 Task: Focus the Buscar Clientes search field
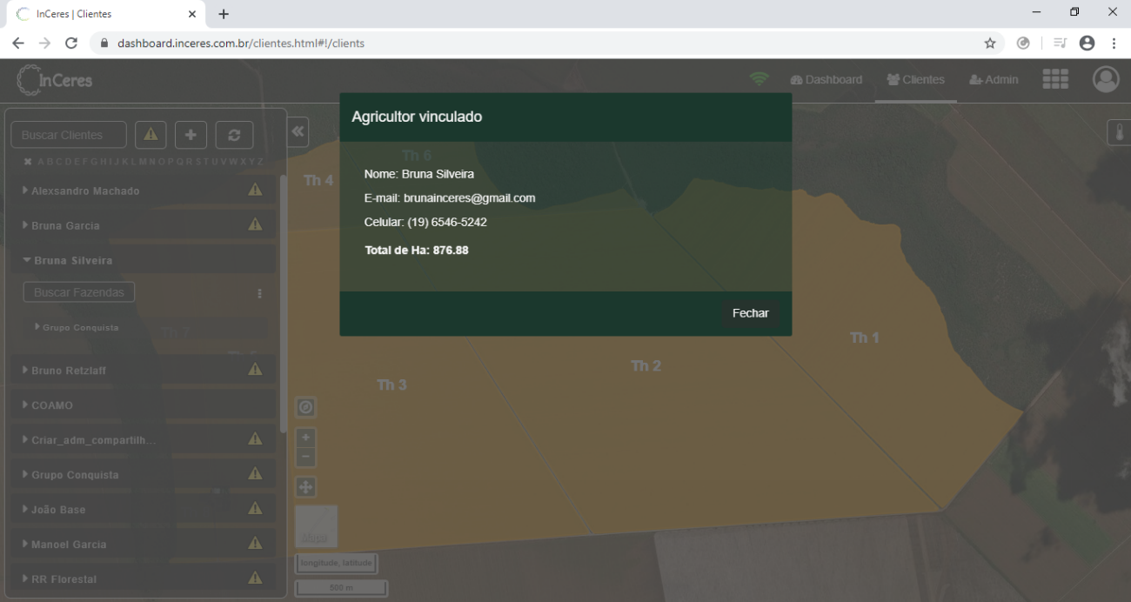click(x=69, y=135)
